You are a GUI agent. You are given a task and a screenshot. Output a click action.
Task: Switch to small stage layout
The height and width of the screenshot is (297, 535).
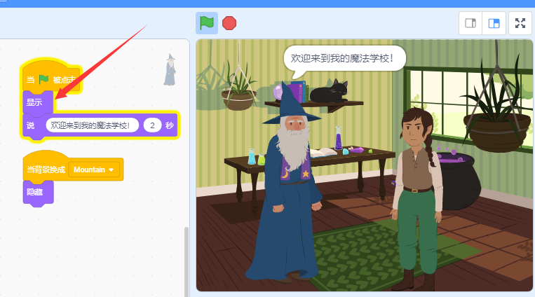(470, 23)
